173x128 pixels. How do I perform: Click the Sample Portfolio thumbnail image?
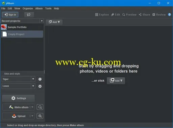(4, 27)
